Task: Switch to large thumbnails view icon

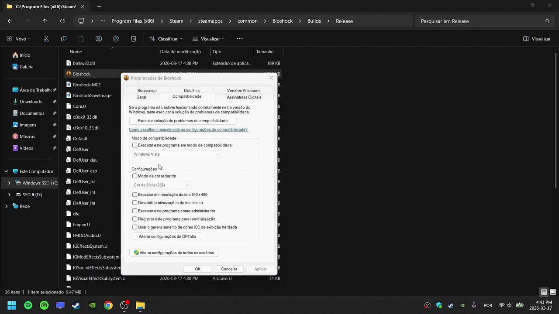Action: click(553, 292)
